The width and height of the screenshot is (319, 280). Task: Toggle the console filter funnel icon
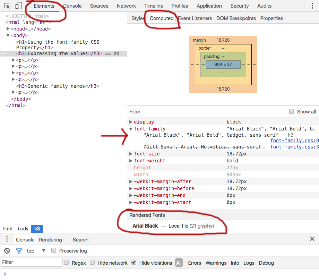point(19,251)
